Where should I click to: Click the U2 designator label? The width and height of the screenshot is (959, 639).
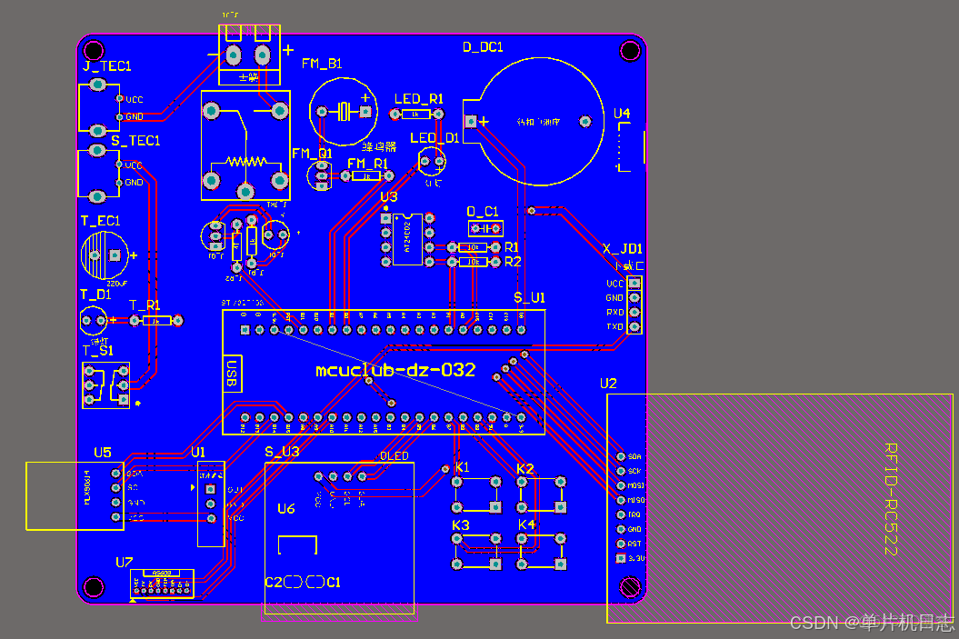(x=608, y=384)
